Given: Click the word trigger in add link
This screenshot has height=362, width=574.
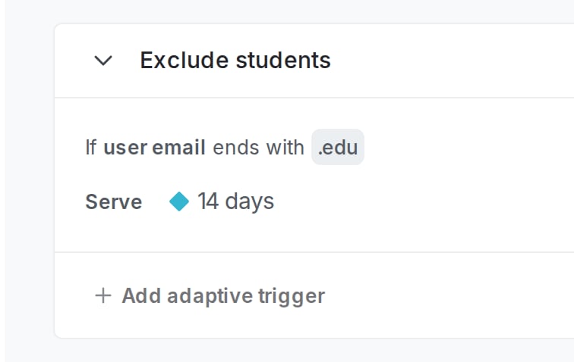Looking at the screenshot, I should (292, 296).
